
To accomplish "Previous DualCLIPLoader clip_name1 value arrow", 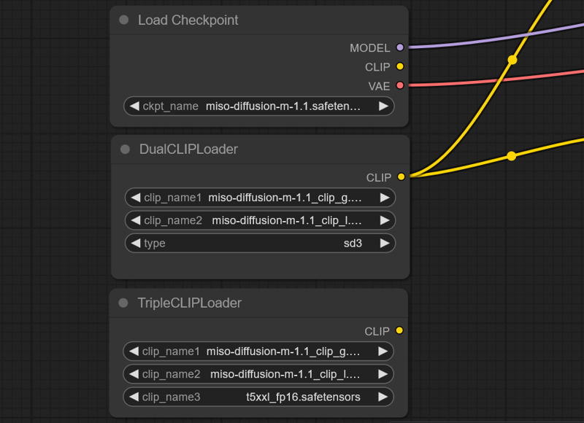I will coord(136,198).
